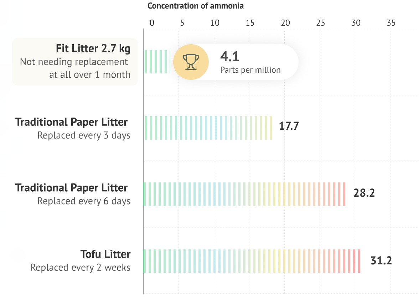The height and width of the screenshot is (300, 419).
Task: Click the 4.1 ammonia value
Action: [230, 56]
